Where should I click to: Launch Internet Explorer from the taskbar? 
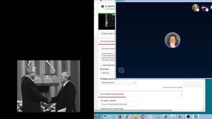pyautogui.click(x=113, y=117)
